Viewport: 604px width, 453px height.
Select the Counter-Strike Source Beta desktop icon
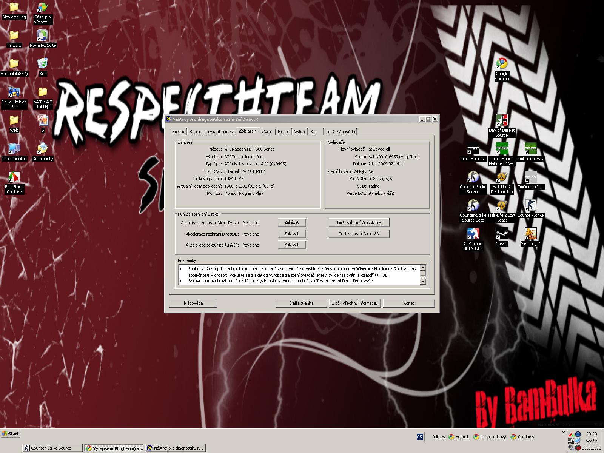473,211
